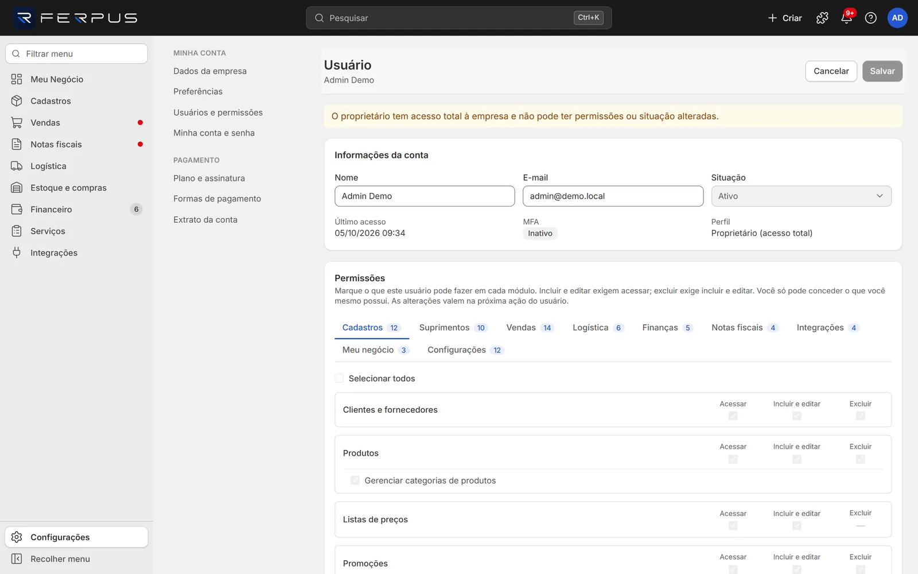
Task: Click the Logística truck icon
Action: [17, 166]
